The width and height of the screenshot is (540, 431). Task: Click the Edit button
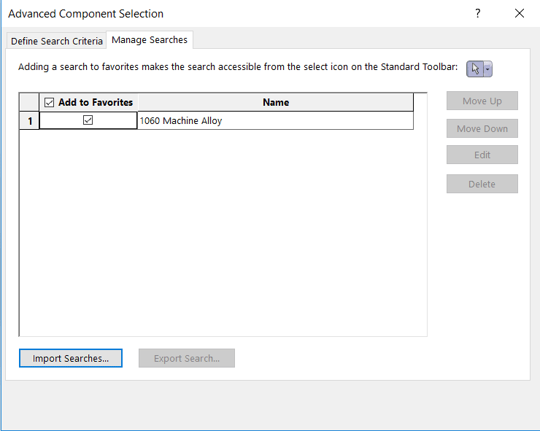[482, 155]
